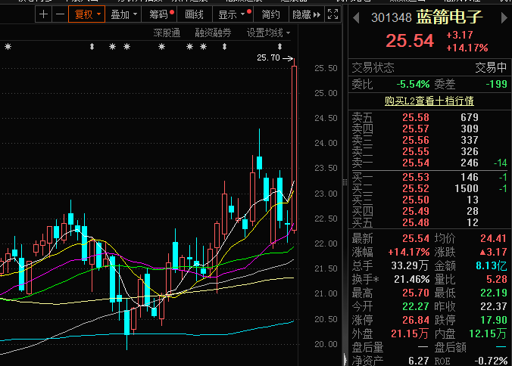Click the 蓝箭电子 stock name header

pos(456,17)
